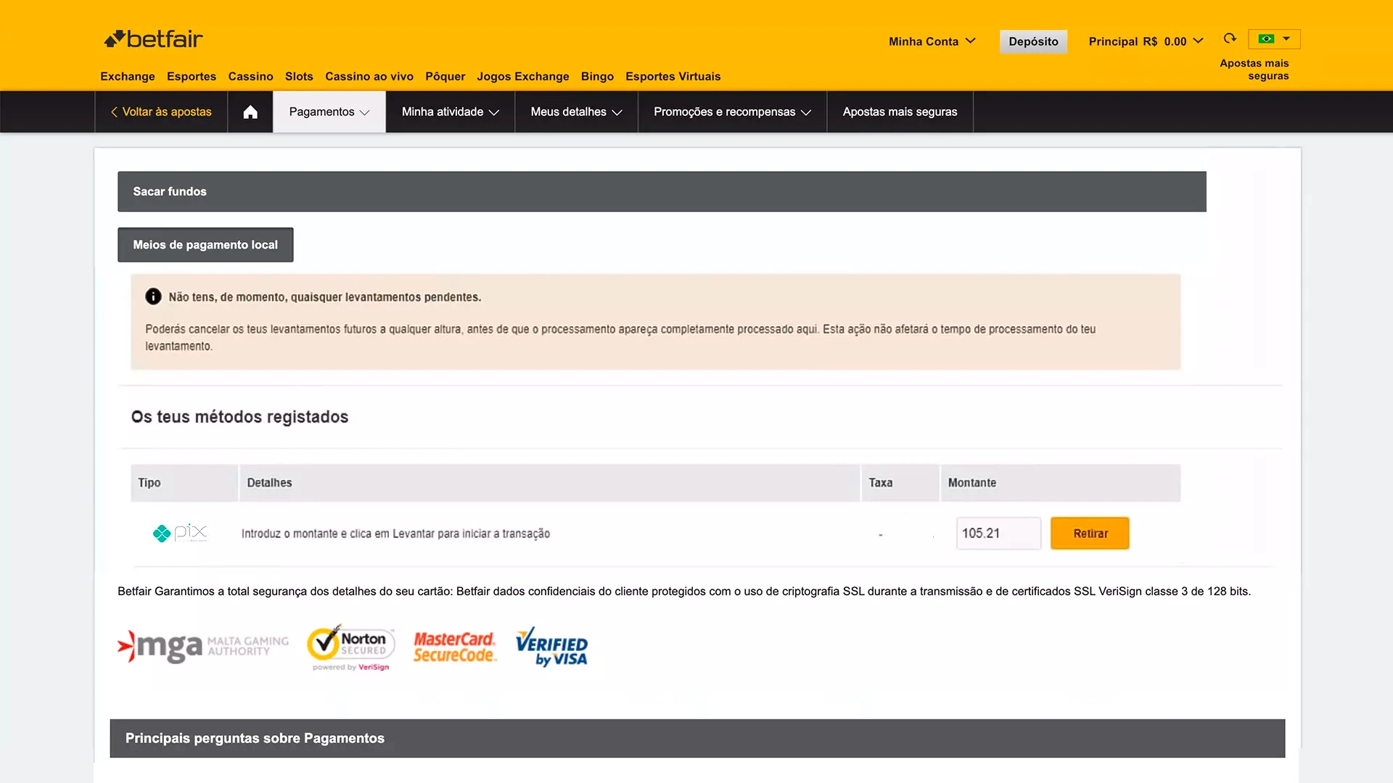Go to the Exchange section
Screen dimensions: 1393x783
128,76
